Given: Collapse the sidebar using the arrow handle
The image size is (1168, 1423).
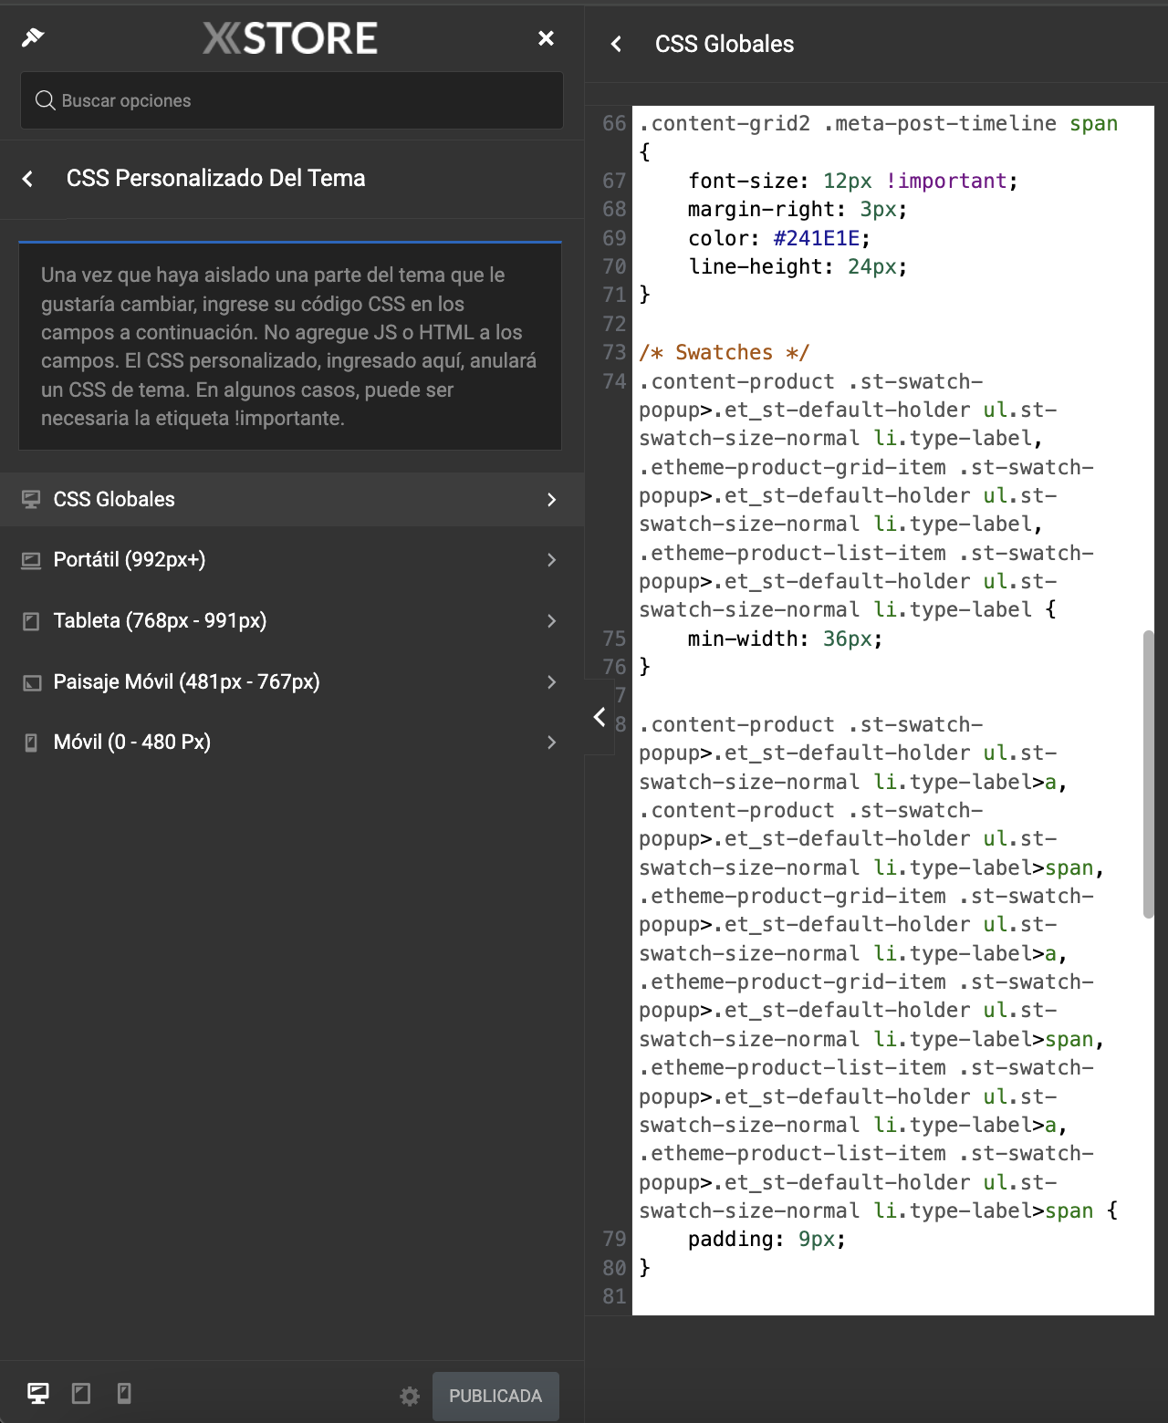Looking at the screenshot, I should pos(600,717).
